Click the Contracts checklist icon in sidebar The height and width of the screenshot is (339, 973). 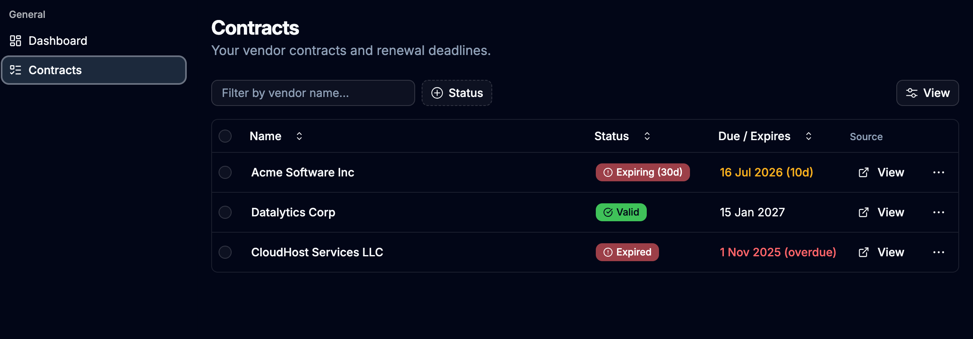click(15, 70)
